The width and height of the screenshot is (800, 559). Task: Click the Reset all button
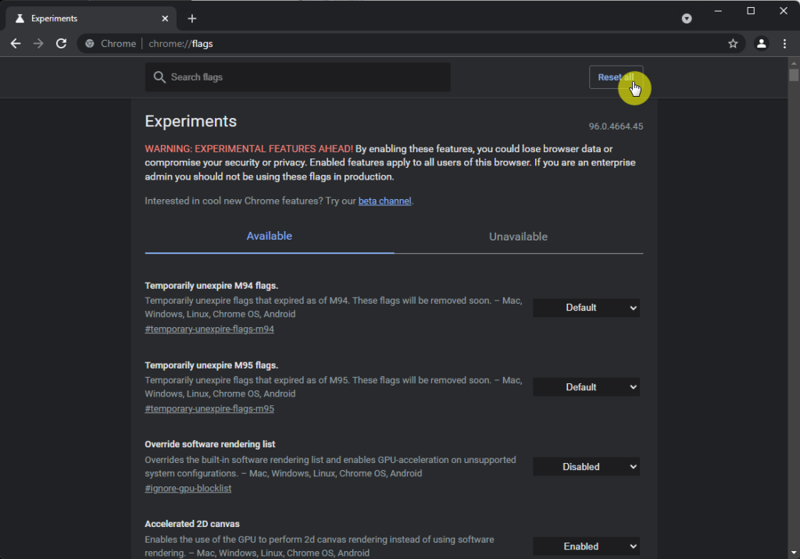pyautogui.click(x=616, y=77)
